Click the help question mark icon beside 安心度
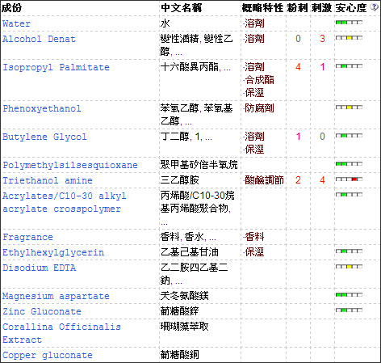This screenshot has height=363, width=381. point(374,7)
